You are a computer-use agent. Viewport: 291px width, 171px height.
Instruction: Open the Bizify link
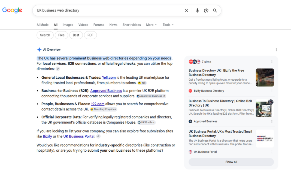pyautogui.click(x=47, y=136)
